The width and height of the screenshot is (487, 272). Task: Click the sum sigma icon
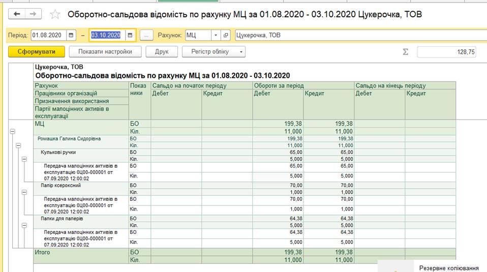[x=406, y=52]
